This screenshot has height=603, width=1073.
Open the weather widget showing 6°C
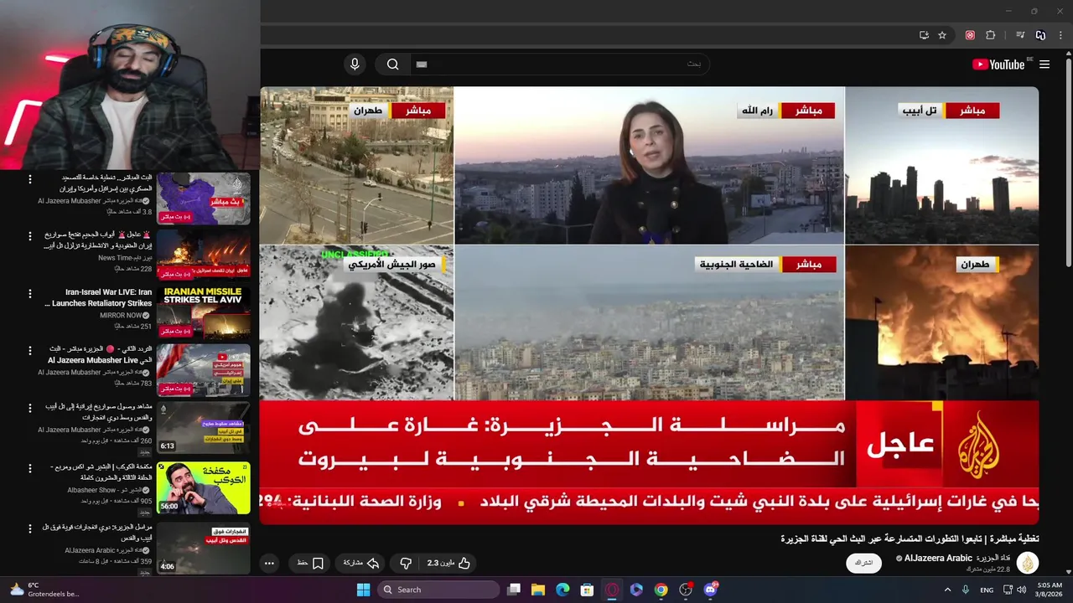(44, 590)
